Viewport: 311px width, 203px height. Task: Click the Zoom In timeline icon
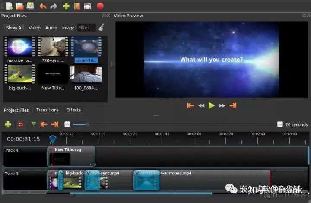click(67, 124)
